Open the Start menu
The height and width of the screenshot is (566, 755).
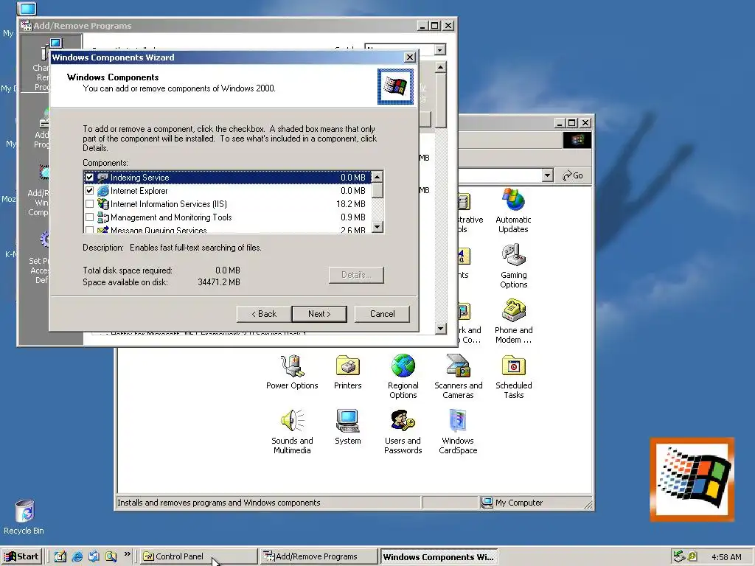click(21, 556)
